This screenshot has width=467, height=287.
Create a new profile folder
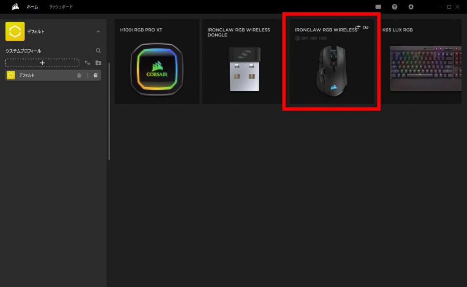click(99, 63)
